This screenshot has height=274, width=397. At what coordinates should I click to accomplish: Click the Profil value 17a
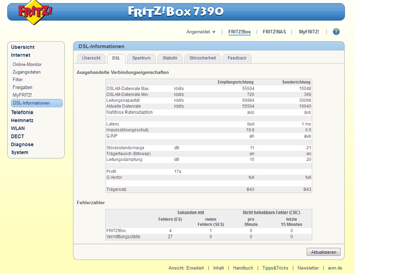pyautogui.click(x=177, y=172)
